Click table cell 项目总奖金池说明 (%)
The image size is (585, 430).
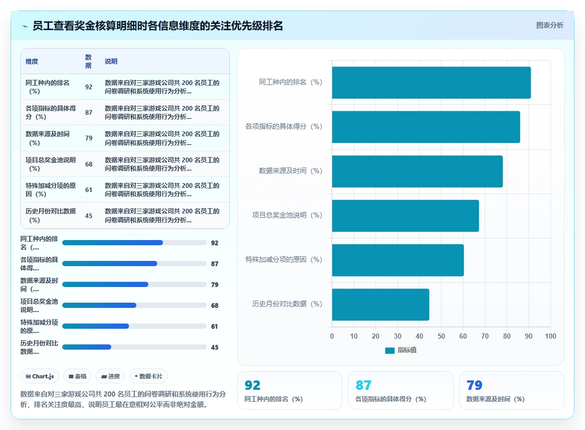pyautogui.click(x=50, y=164)
